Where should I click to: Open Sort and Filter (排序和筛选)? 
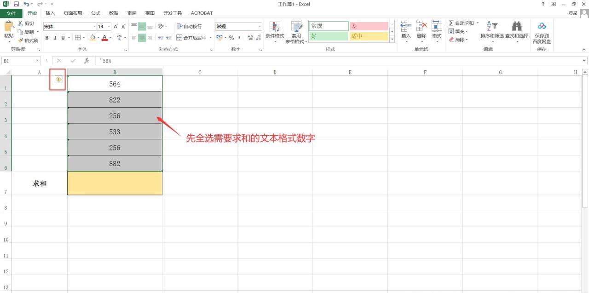click(492, 32)
